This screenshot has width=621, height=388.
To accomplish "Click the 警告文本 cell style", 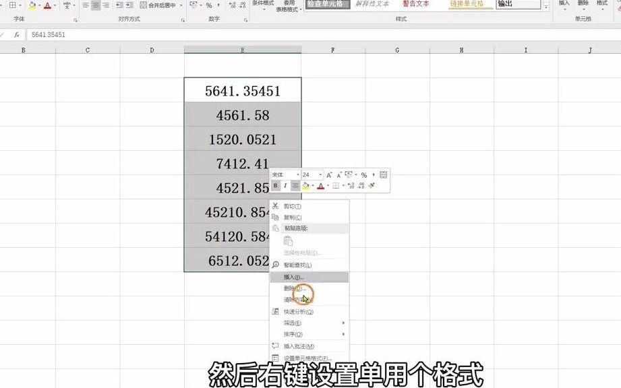I will coord(415,4).
